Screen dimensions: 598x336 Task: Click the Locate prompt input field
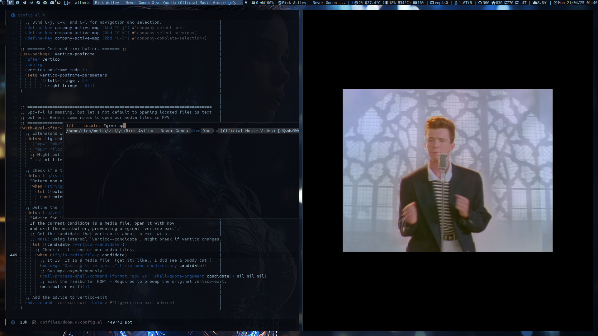(114, 126)
